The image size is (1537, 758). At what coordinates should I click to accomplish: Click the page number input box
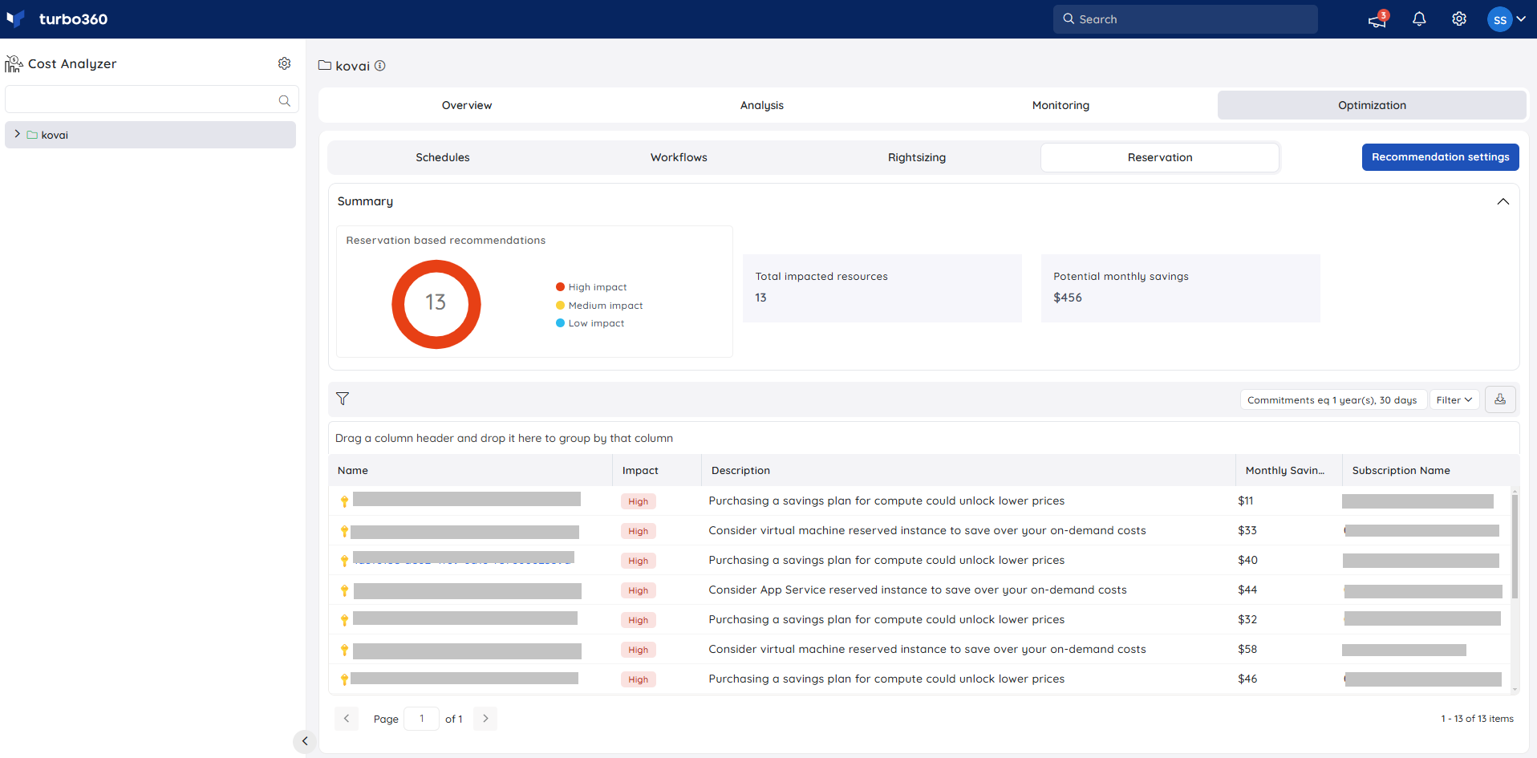[x=422, y=719]
